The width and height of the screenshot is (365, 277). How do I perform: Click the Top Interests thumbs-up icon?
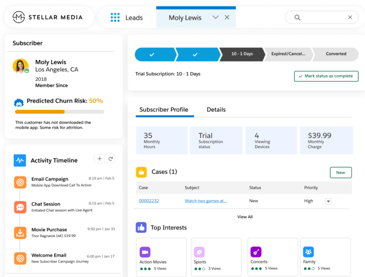click(141, 227)
